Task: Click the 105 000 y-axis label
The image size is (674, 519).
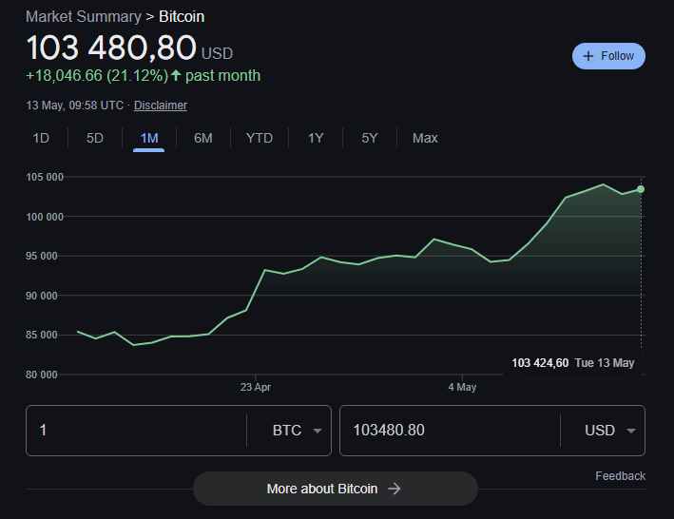Action: [45, 177]
